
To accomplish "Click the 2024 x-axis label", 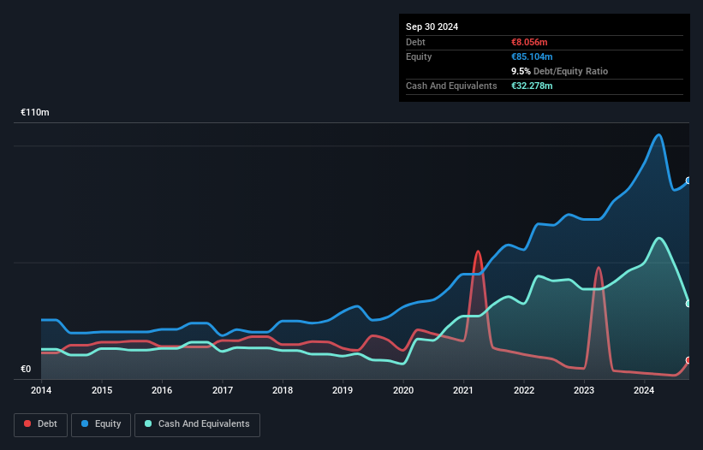I will (644, 391).
